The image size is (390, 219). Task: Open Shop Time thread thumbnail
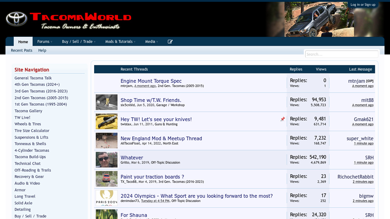point(106,102)
